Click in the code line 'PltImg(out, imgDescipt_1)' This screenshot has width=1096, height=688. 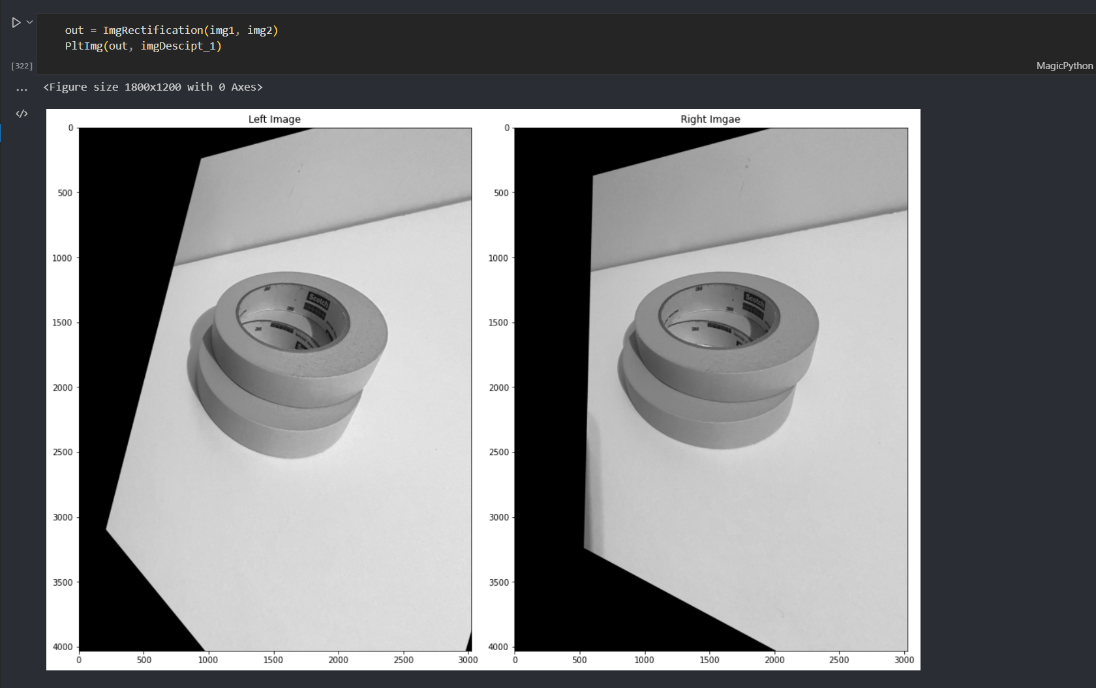[x=144, y=46]
